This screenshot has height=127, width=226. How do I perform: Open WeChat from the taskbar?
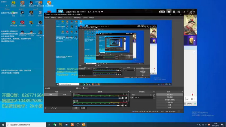(55, 124)
